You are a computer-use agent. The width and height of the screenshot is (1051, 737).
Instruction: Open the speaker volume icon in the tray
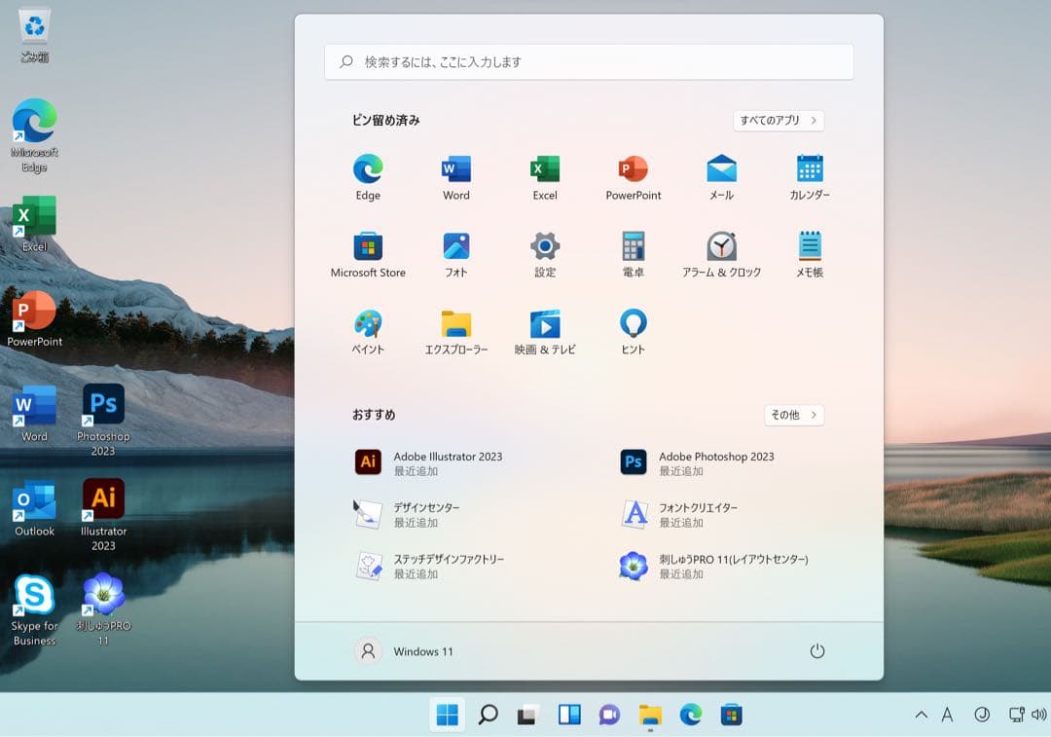pyautogui.click(x=1039, y=716)
